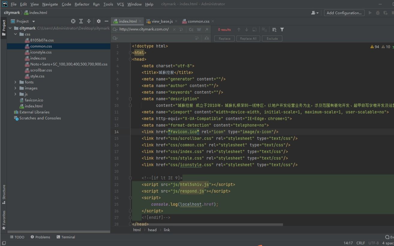Expand the fonts folder
Screen dimensions: 394x246
pyautogui.click(x=15, y=82)
